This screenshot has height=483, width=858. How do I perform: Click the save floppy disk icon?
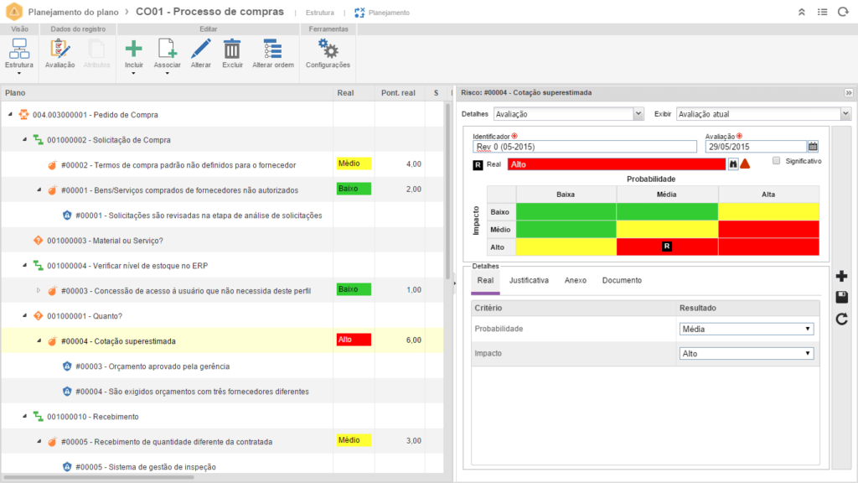842,298
